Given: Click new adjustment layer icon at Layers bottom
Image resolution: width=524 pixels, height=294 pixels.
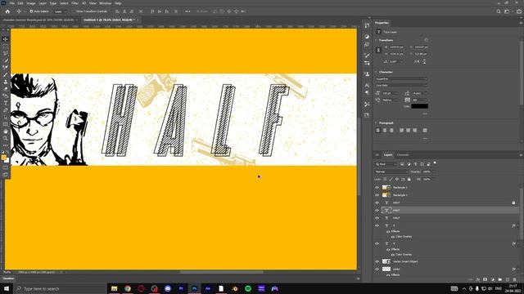Looking at the screenshot, I should [x=493, y=279].
